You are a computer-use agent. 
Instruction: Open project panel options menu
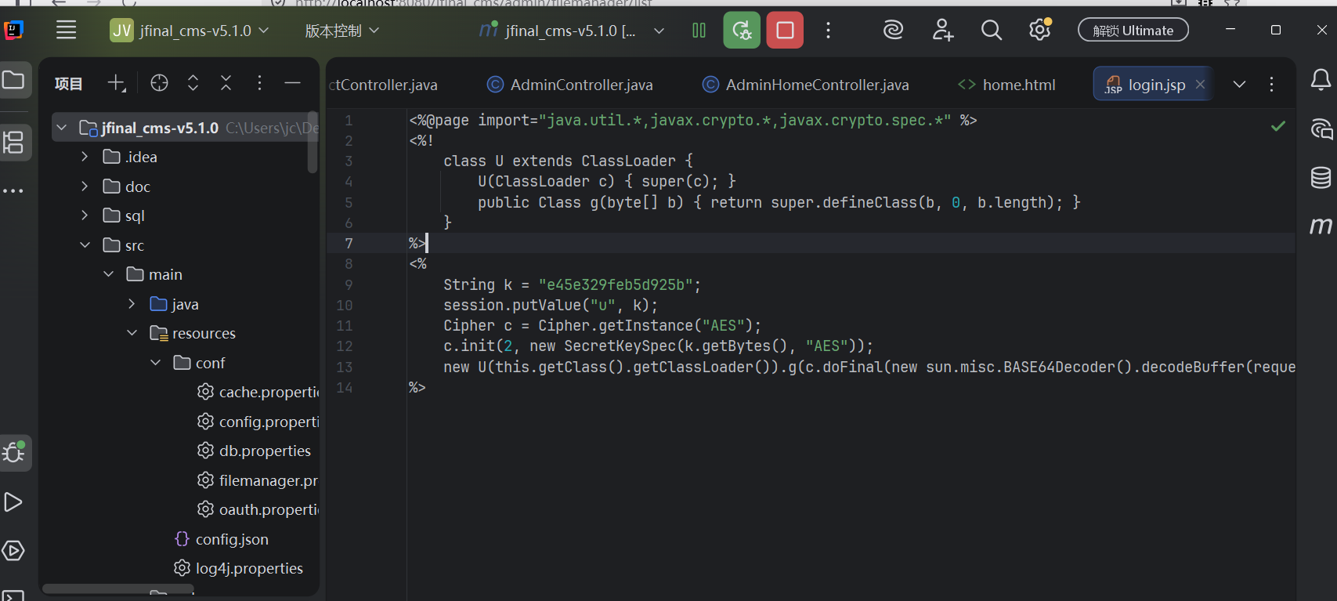pos(259,83)
